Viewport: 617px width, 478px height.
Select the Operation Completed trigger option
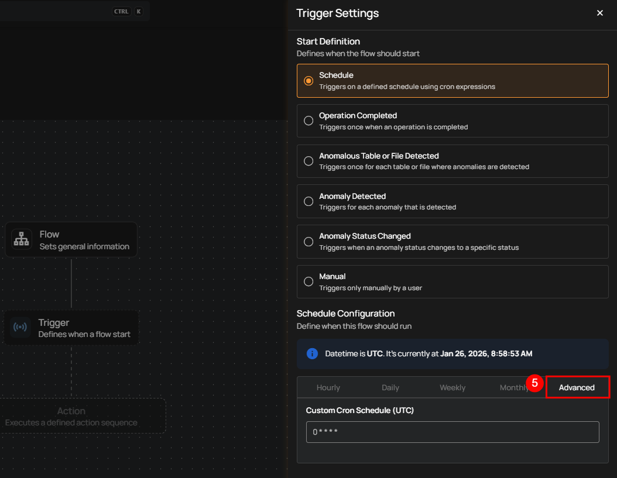pyautogui.click(x=309, y=121)
